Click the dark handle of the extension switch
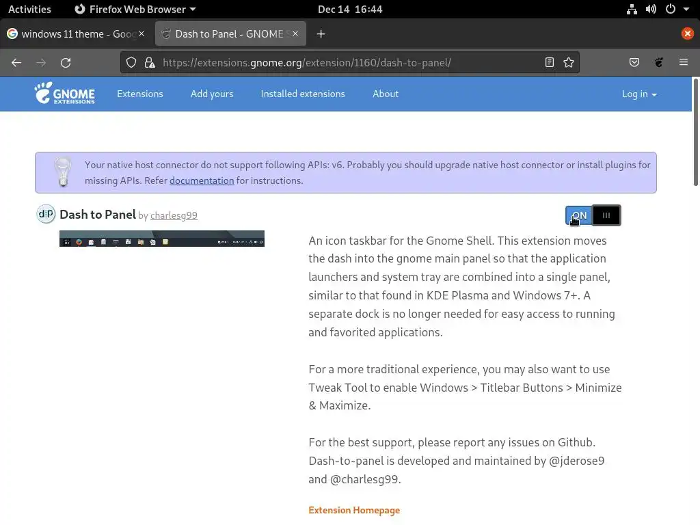The image size is (700, 525). coord(606,215)
